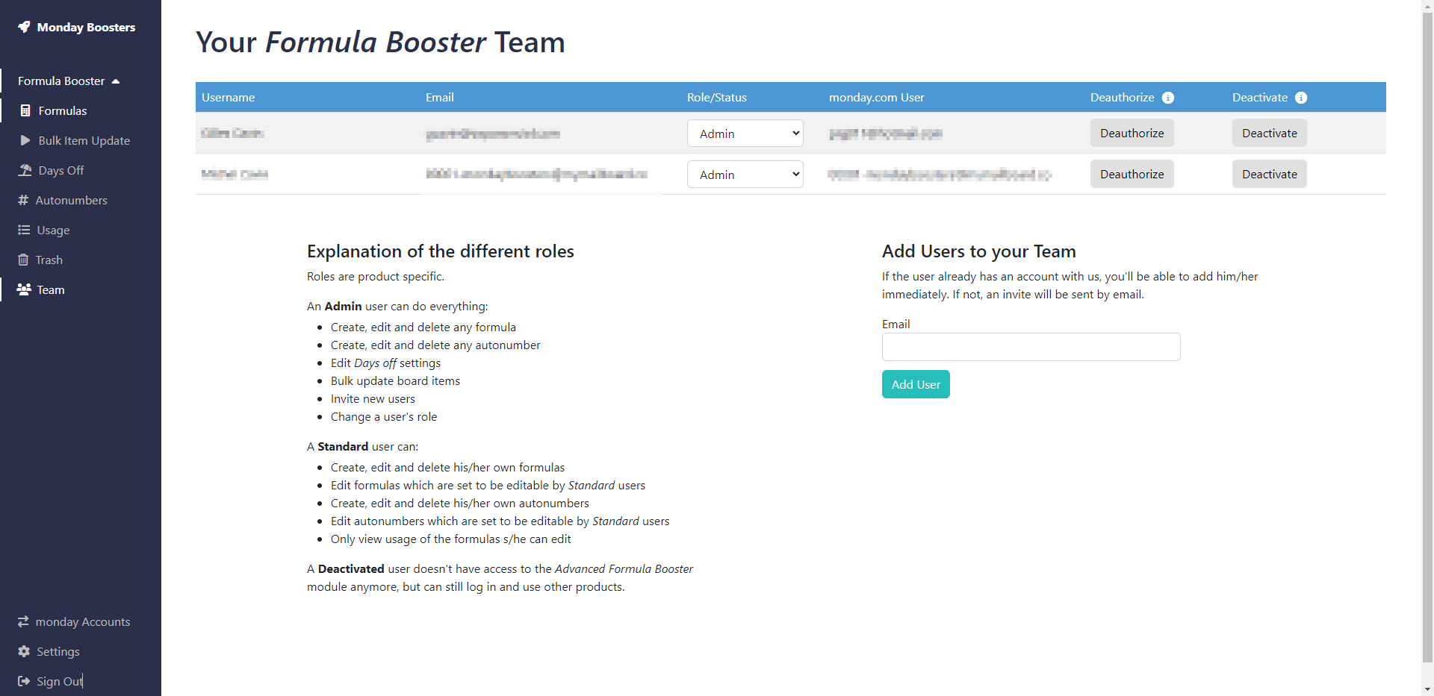
Task: Click the Trash bin icon in sidebar
Action: coord(23,260)
